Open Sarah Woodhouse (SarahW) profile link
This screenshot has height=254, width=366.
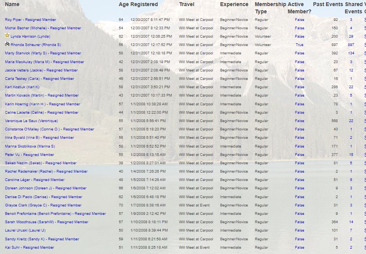pos(47,222)
